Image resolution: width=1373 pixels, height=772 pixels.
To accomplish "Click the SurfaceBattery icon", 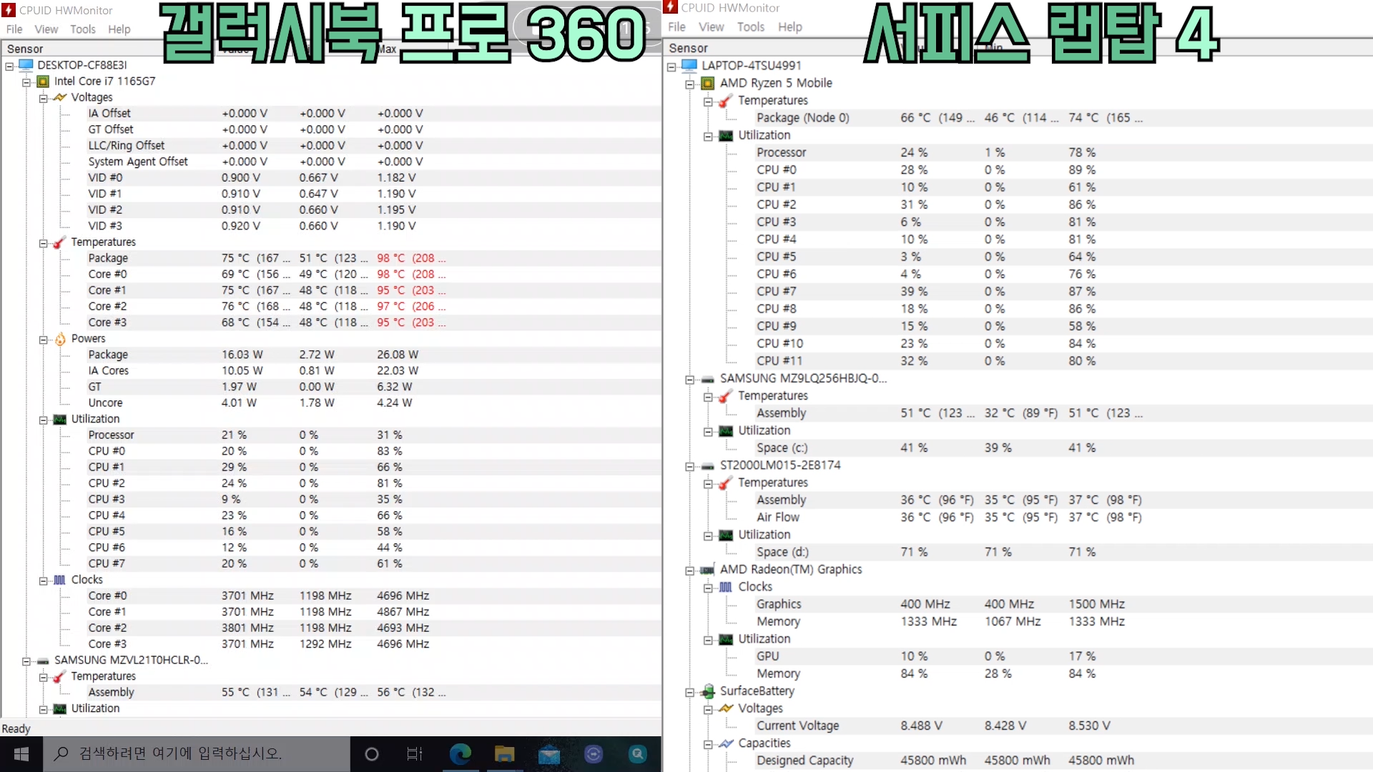I will 708,691.
